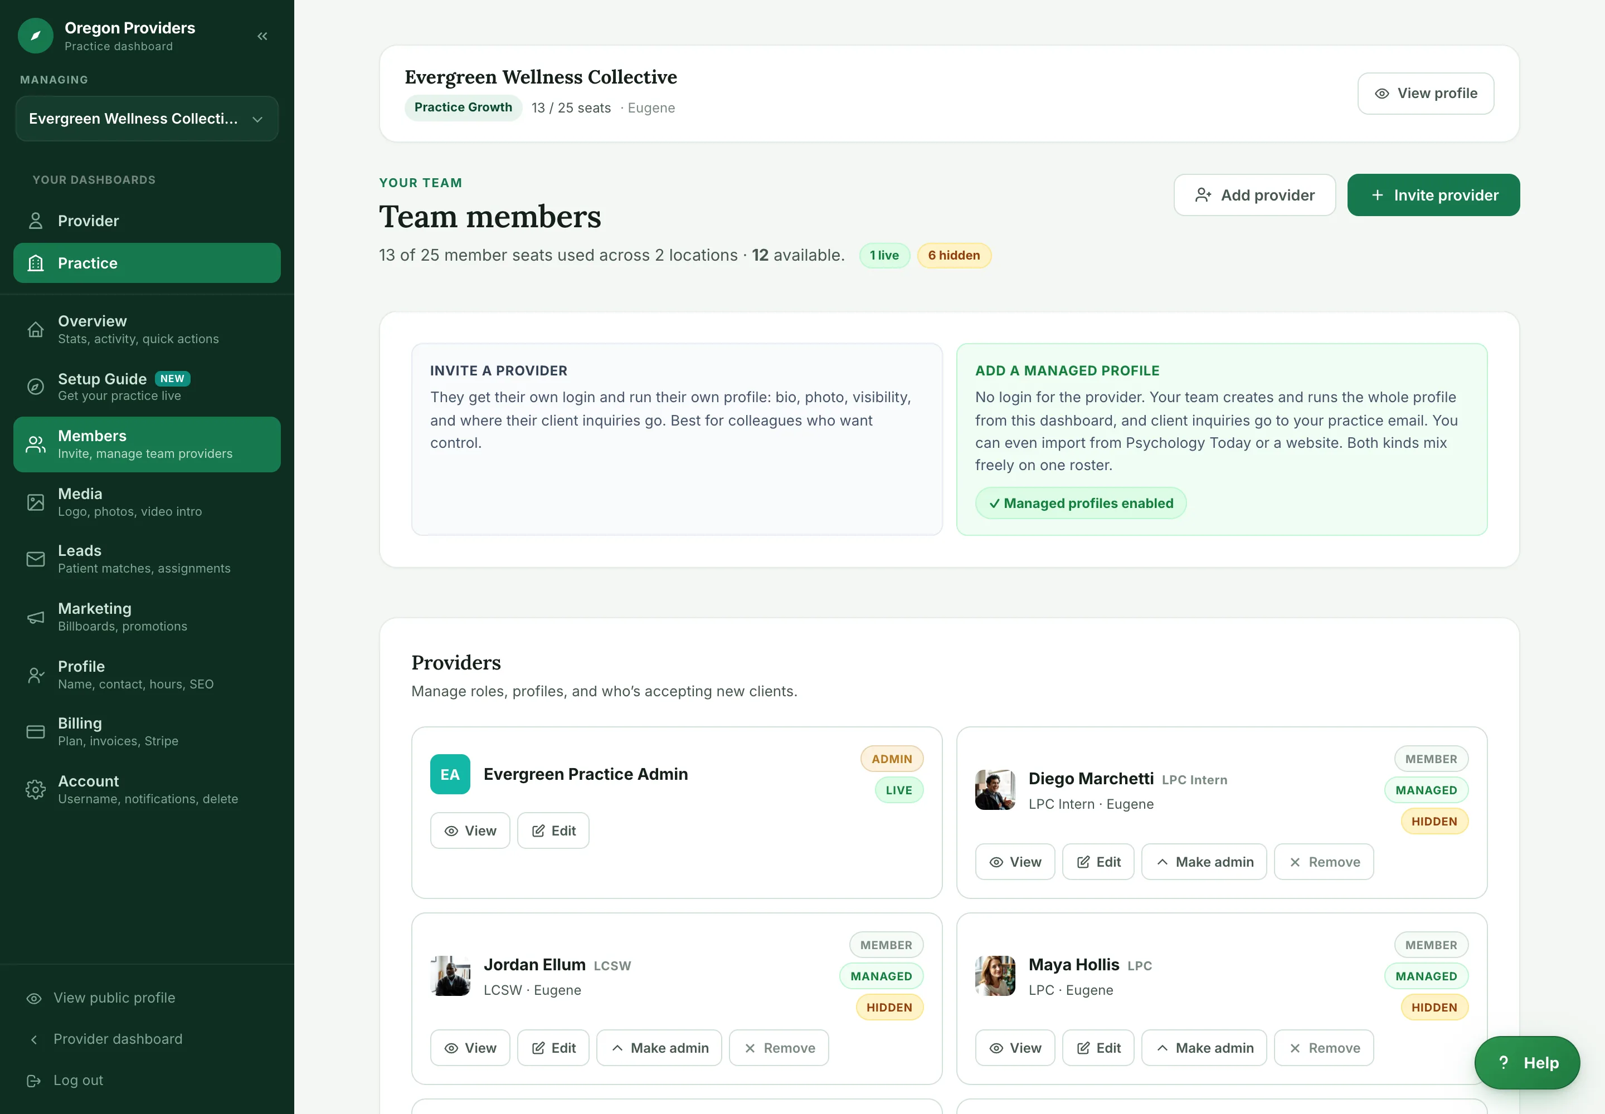View Evergreen Practice Admin profile
The width and height of the screenshot is (1605, 1114).
point(470,830)
